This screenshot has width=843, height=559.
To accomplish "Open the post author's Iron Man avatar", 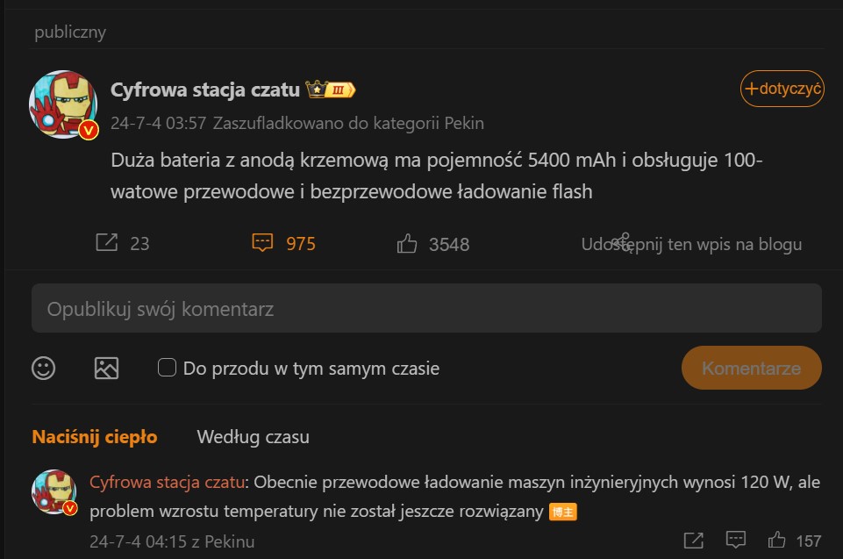I will pos(63,104).
